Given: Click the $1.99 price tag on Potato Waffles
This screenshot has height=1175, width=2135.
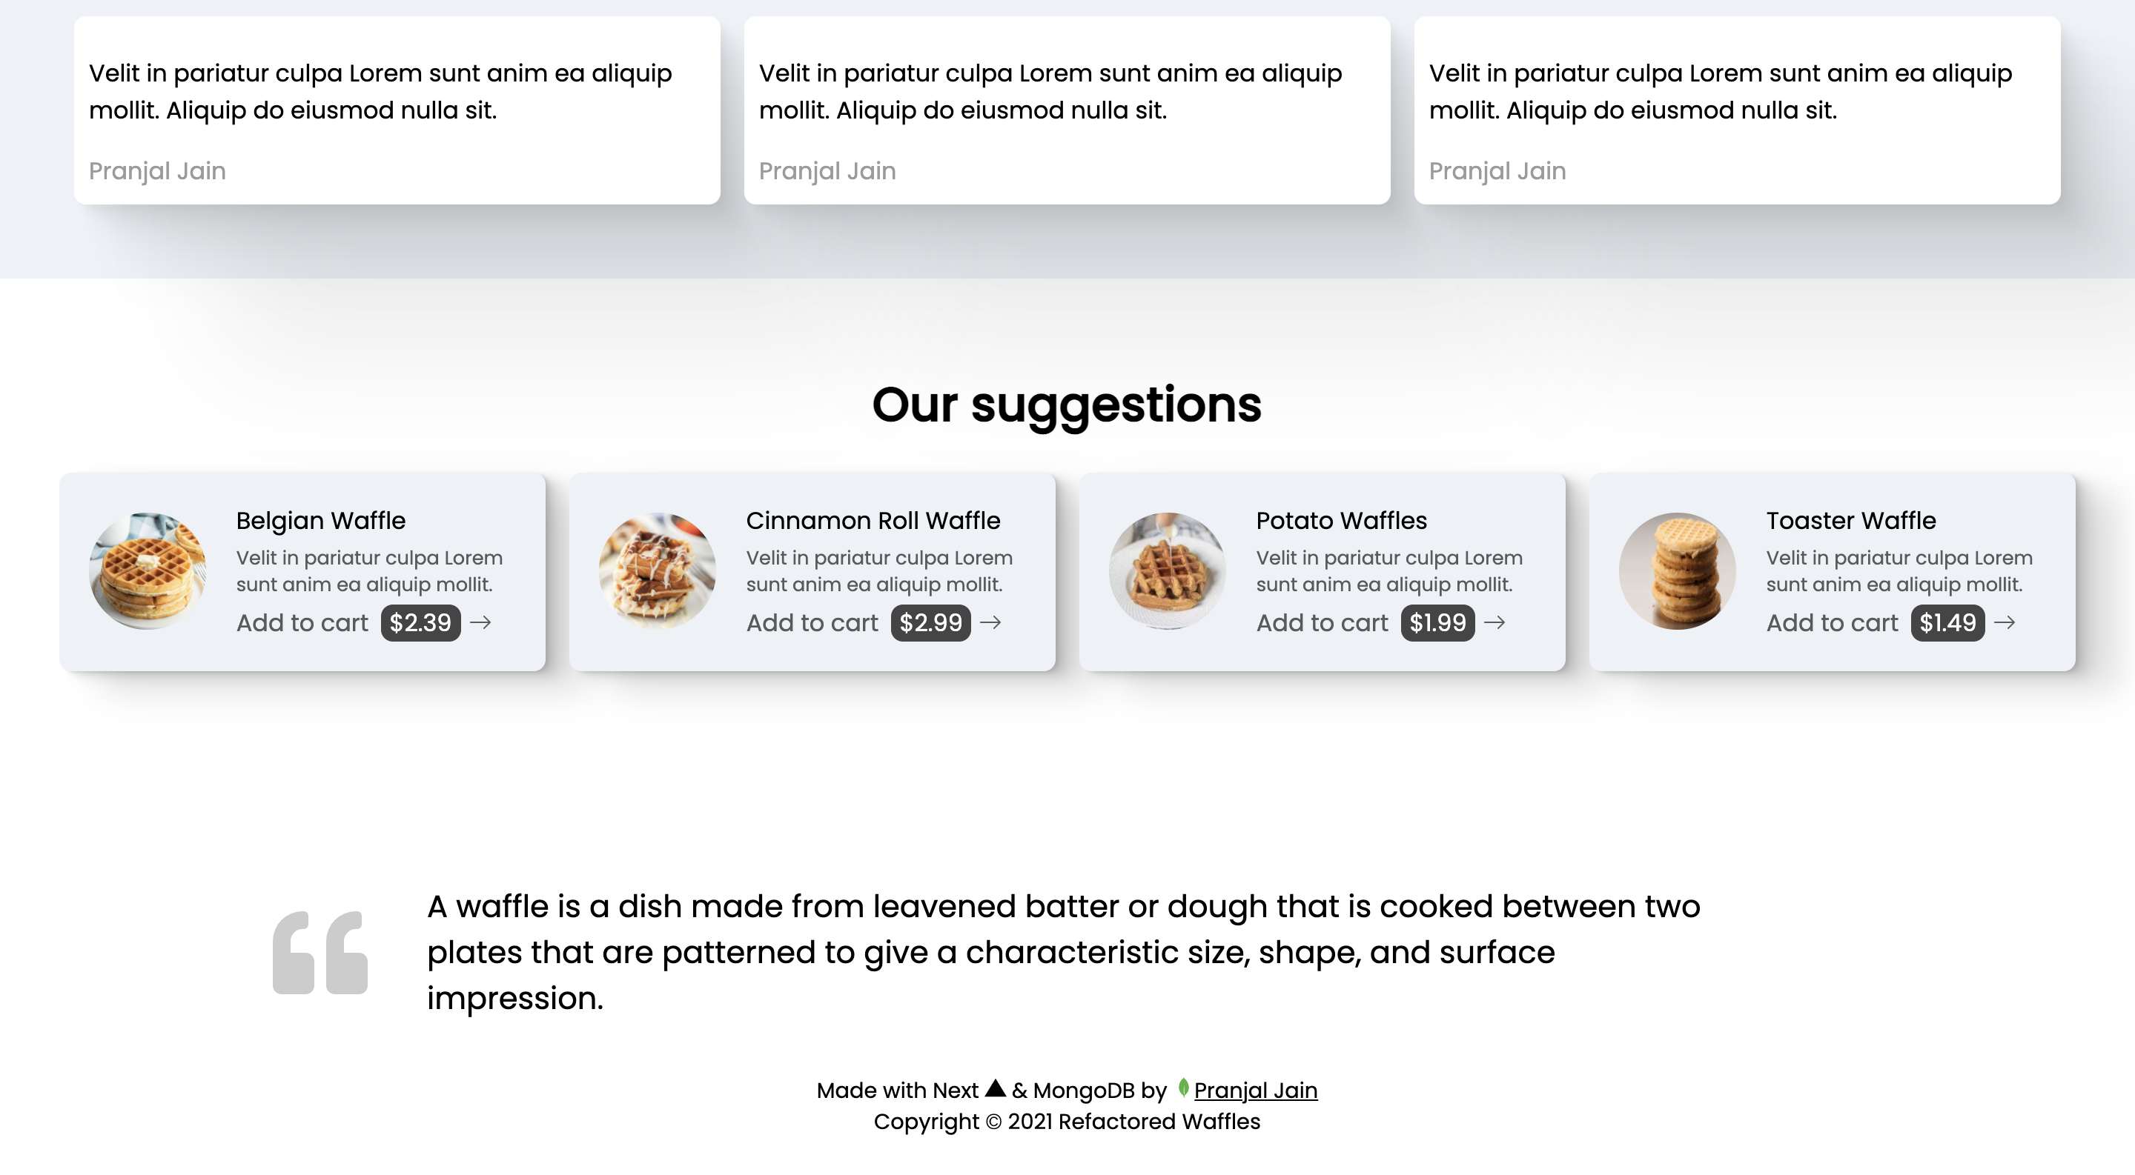Looking at the screenshot, I should tap(1439, 623).
